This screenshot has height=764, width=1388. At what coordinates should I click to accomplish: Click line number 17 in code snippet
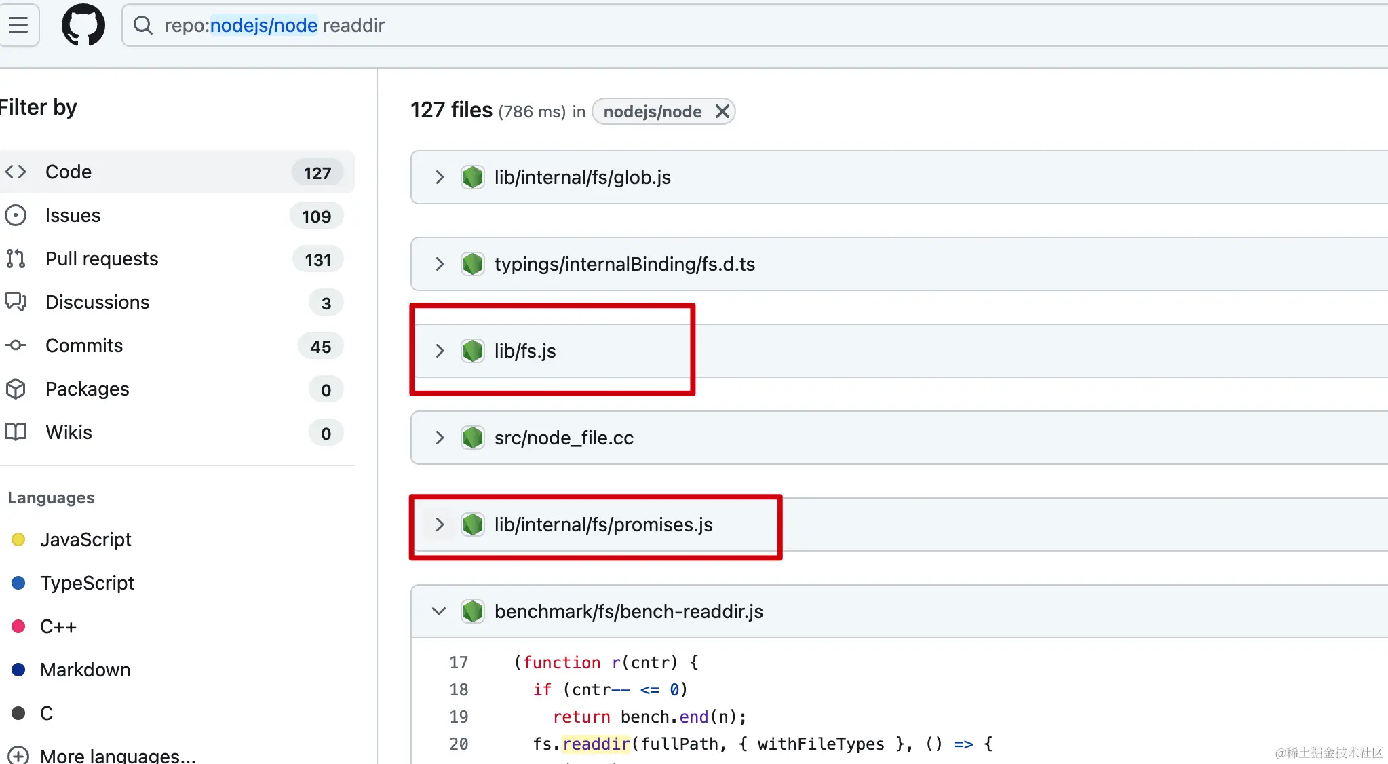(x=459, y=662)
